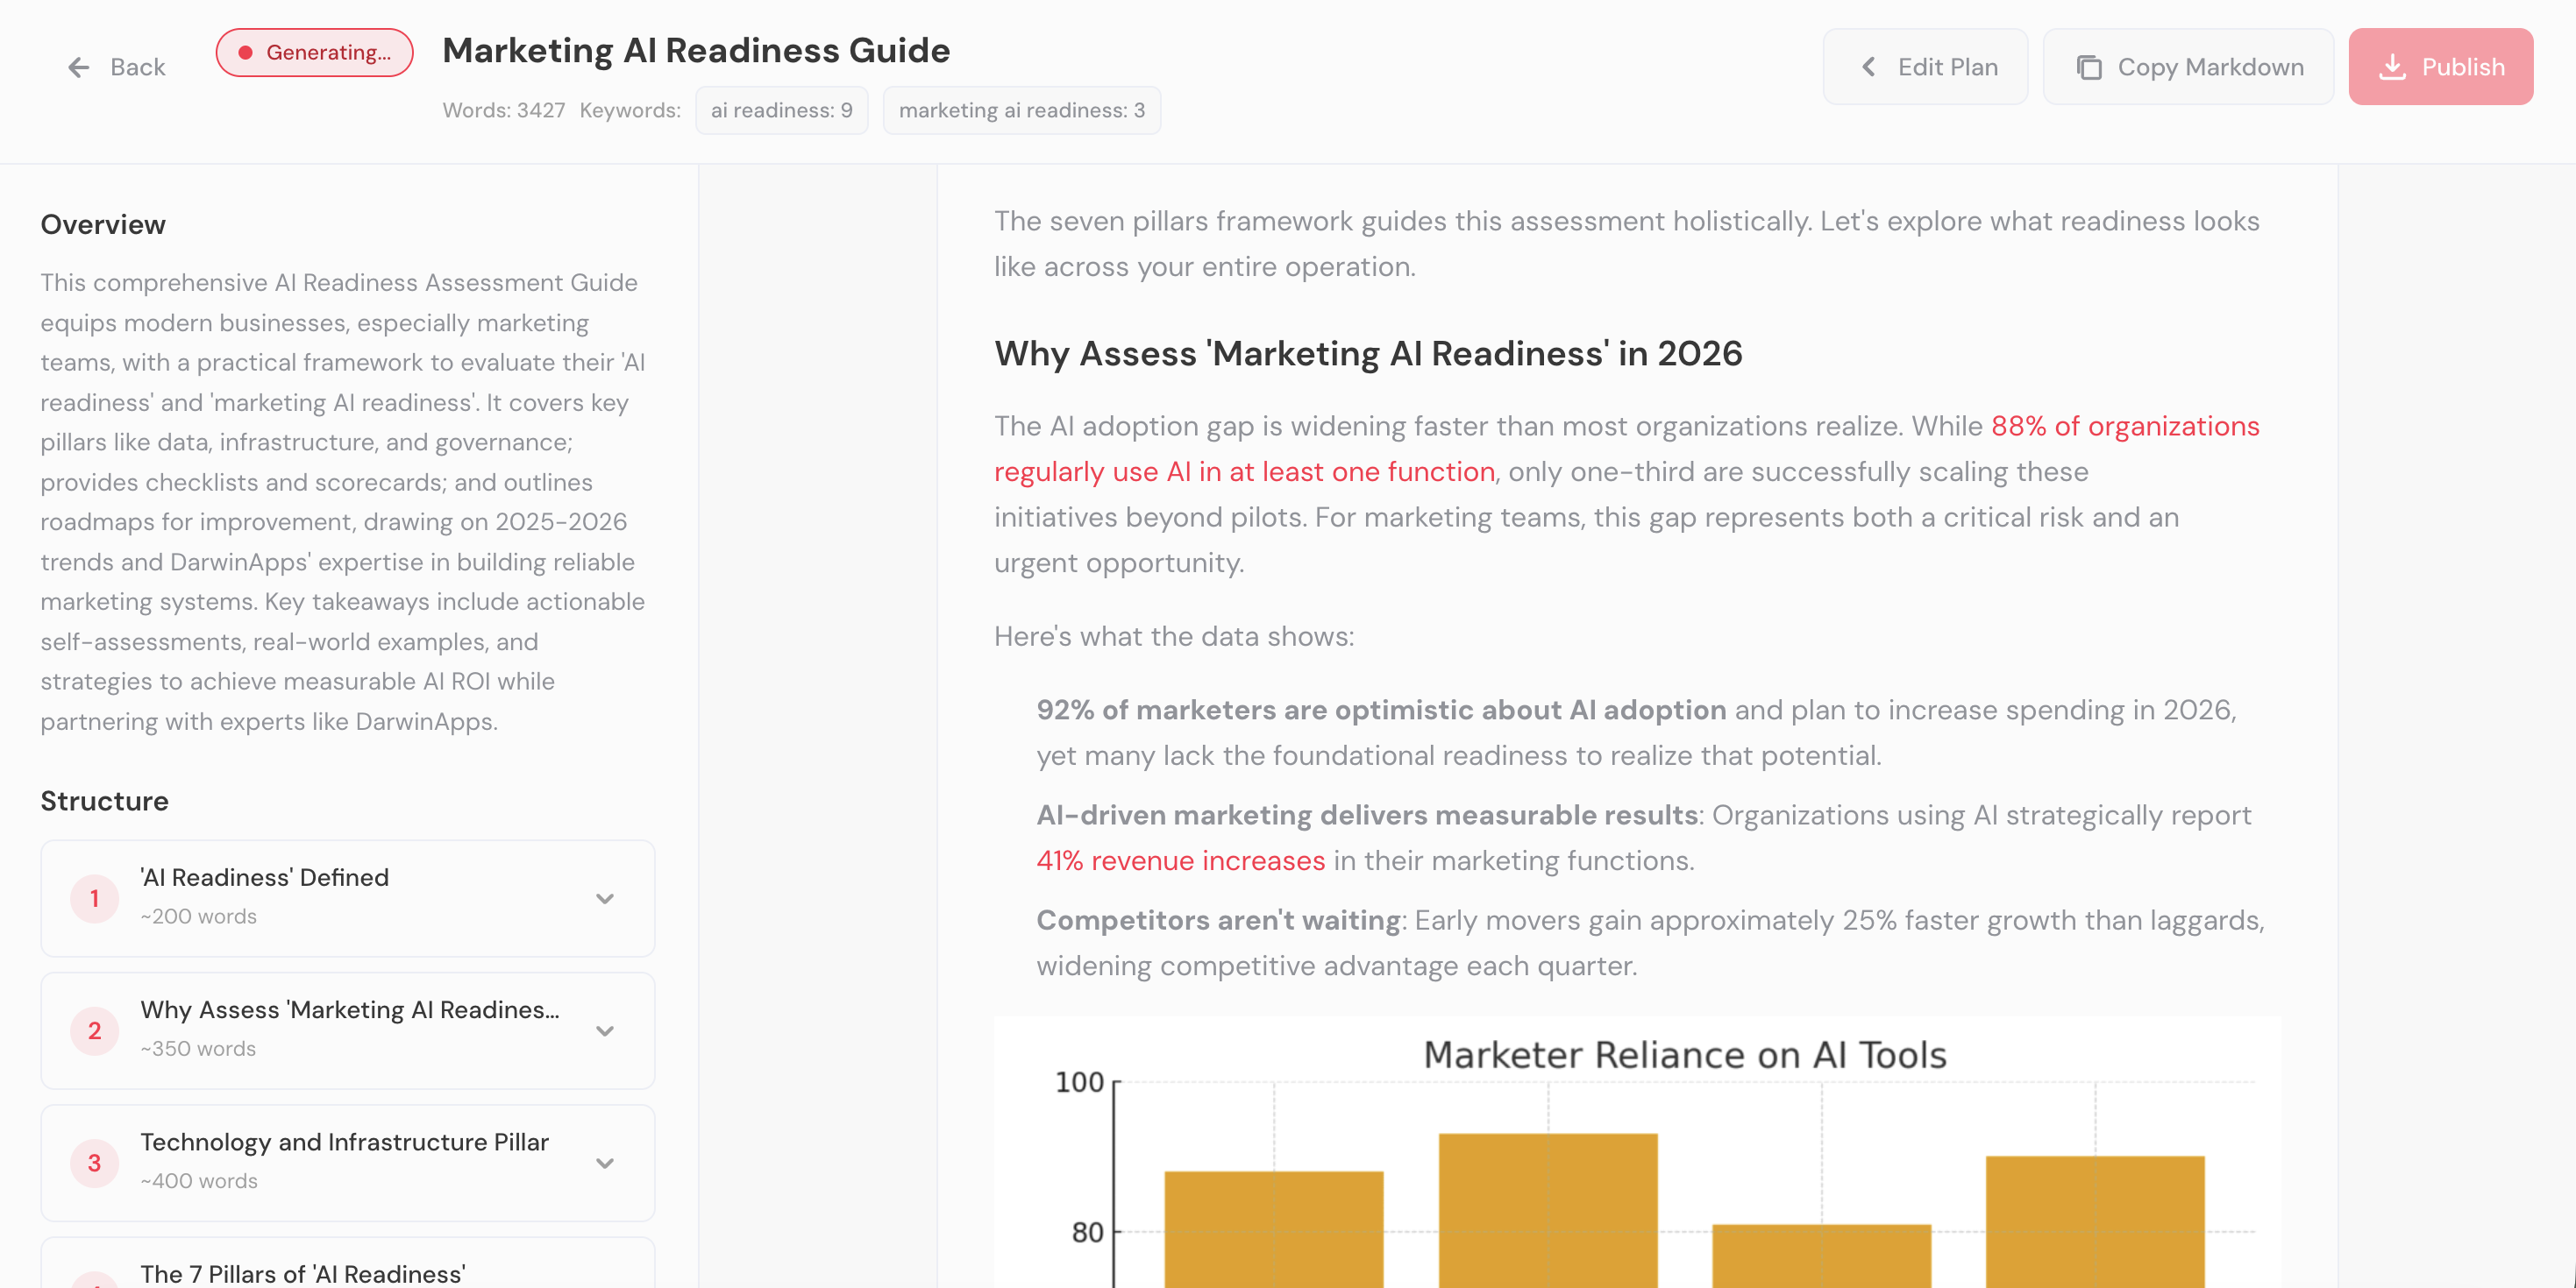The width and height of the screenshot is (2576, 1288).
Task: Click the back arrow to return
Action: pos(78,67)
